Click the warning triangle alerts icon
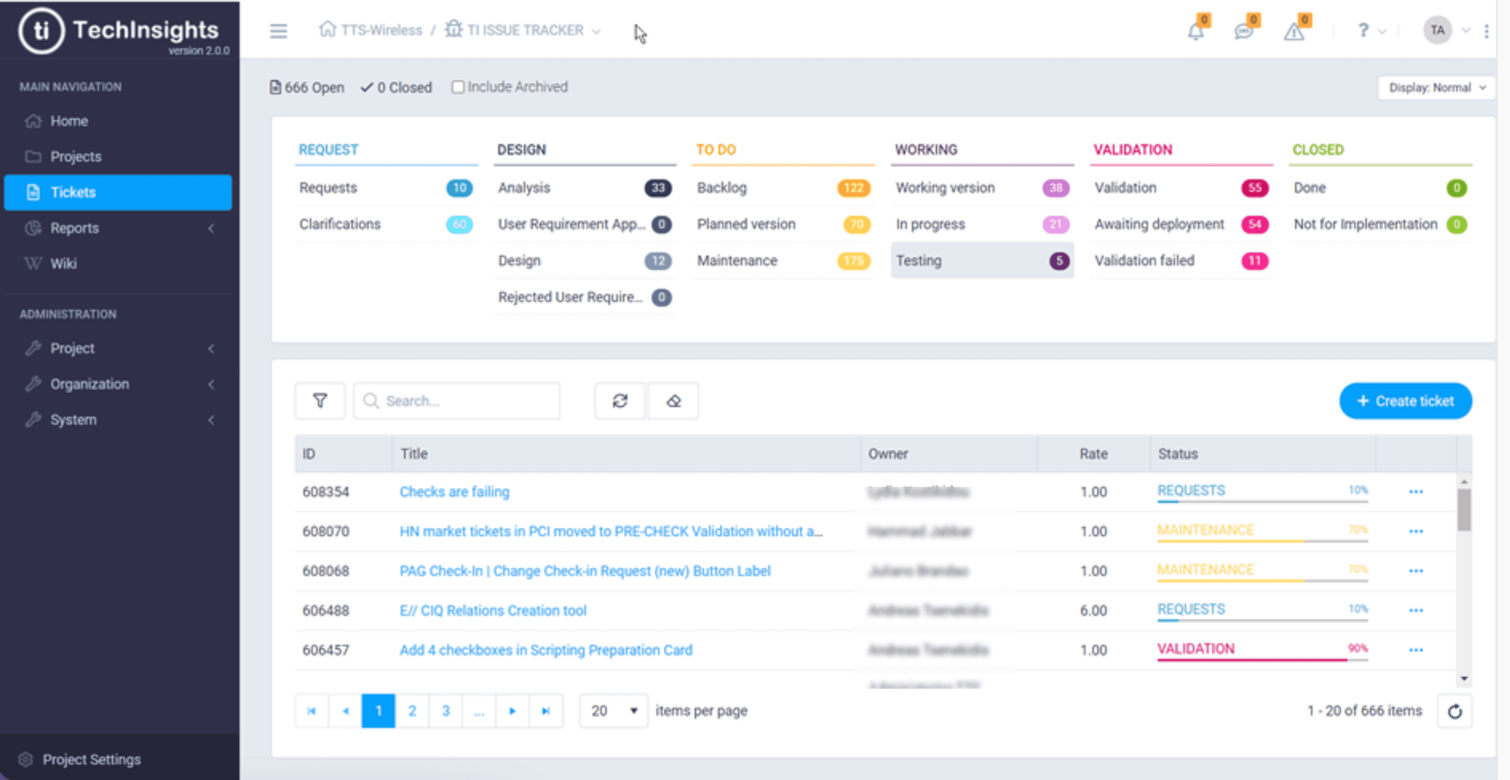 1294,30
